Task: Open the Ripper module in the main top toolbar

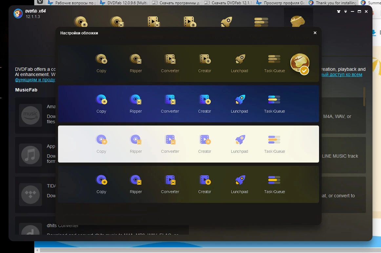Action: point(117,22)
